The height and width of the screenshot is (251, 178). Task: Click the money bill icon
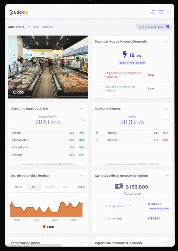(119, 186)
